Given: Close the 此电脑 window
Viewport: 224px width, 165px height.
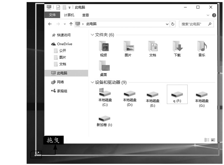Looking at the screenshot, I should [211, 7].
